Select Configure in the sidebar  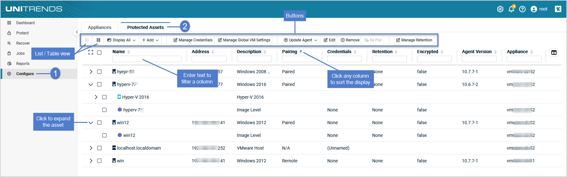(x=25, y=74)
